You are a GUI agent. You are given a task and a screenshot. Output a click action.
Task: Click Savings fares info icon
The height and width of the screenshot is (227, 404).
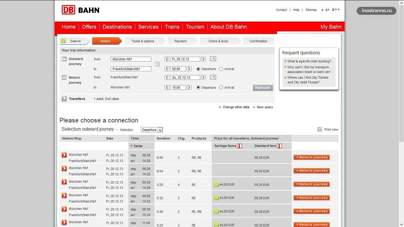click(x=240, y=146)
